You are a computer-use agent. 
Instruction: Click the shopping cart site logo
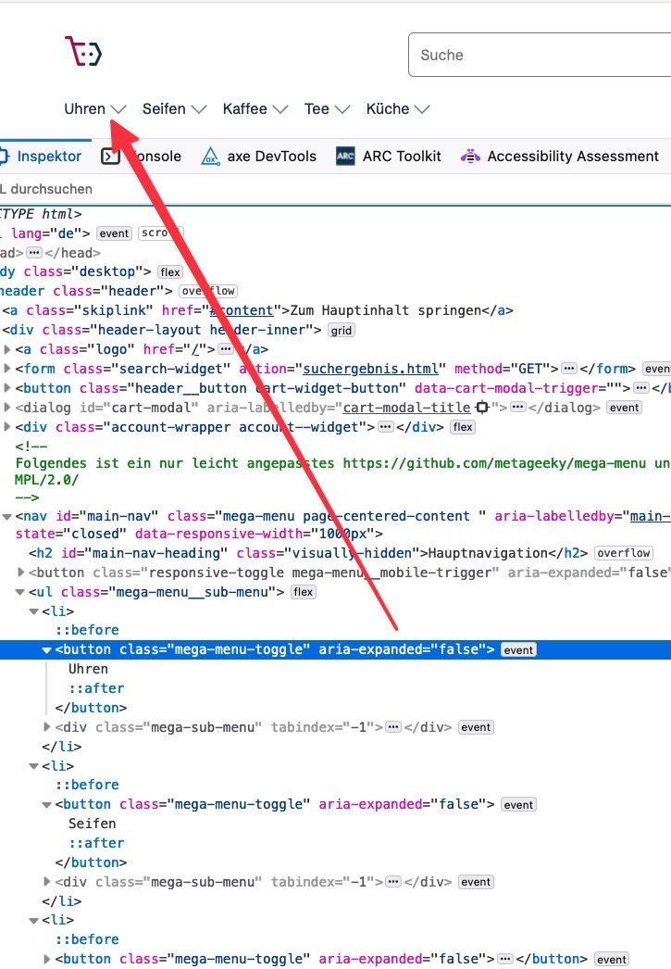coord(83,51)
